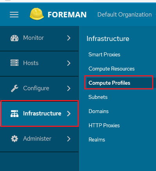This screenshot has width=156, height=171.
Task: Click the Infrastructure network hierarchy icon
Action: (x=15, y=113)
